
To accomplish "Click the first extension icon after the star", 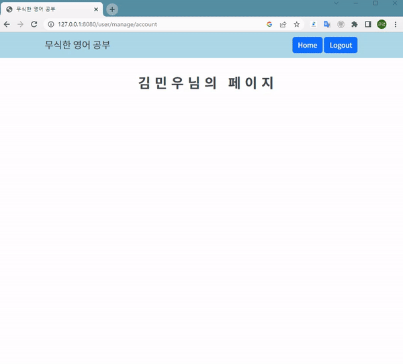I will tap(314, 24).
